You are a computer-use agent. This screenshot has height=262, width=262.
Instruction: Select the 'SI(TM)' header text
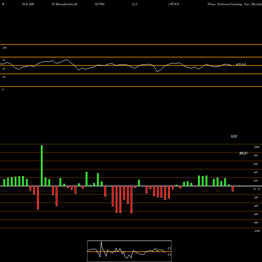pos(100,4)
